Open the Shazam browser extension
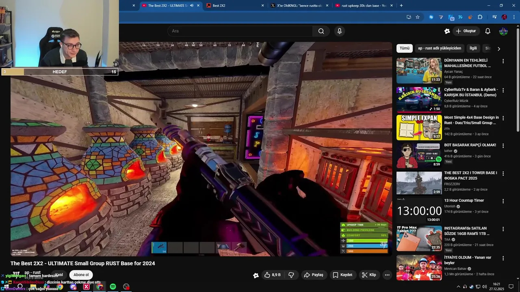Image resolution: width=520 pixels, height=292 pixels. 431,17
